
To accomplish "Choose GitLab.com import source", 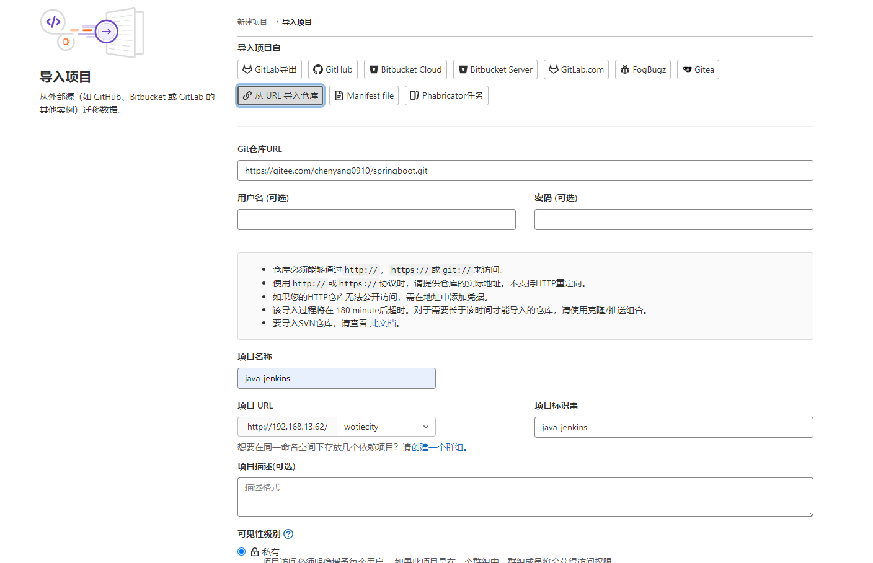I will (x=576, y=69).
